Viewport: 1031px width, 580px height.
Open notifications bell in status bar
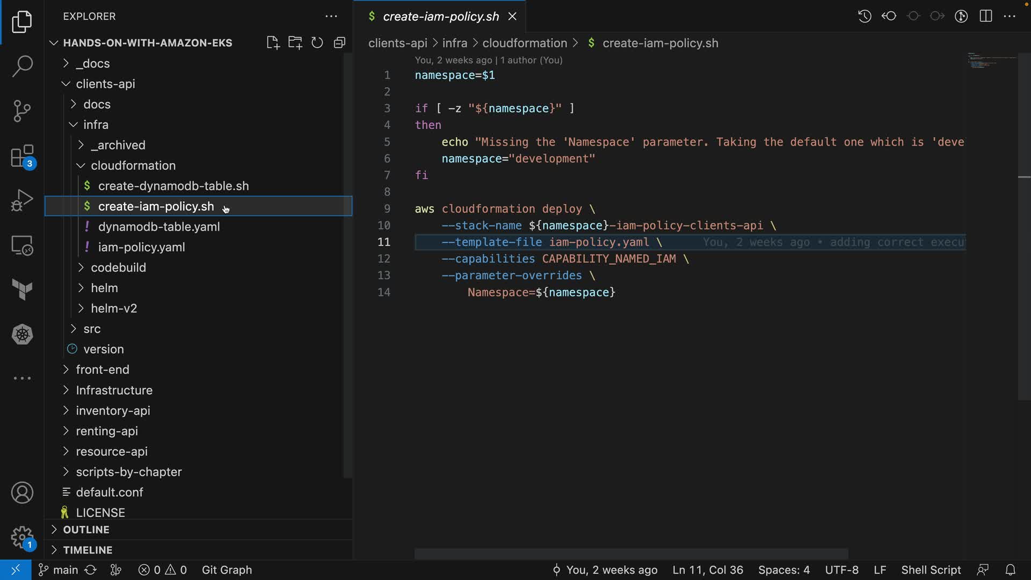(x=1010, y=570)
